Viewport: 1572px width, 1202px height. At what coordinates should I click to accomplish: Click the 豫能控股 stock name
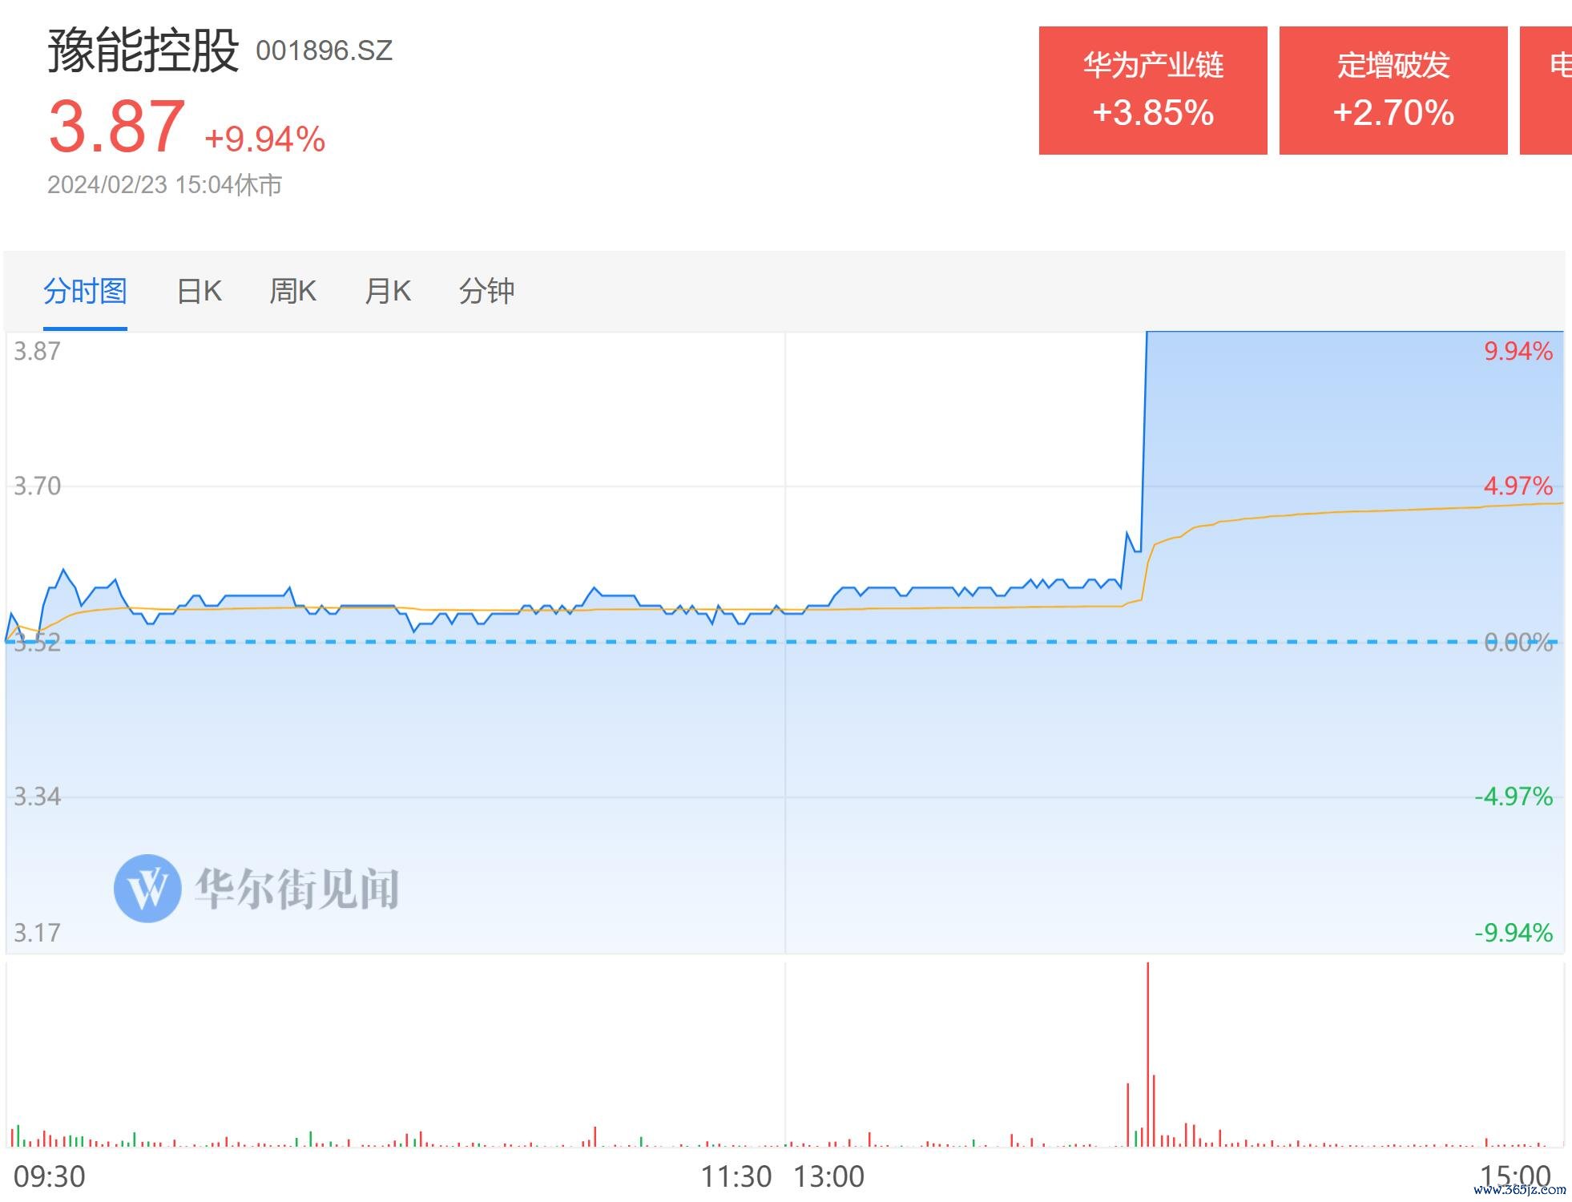click(x=143, y=50)
